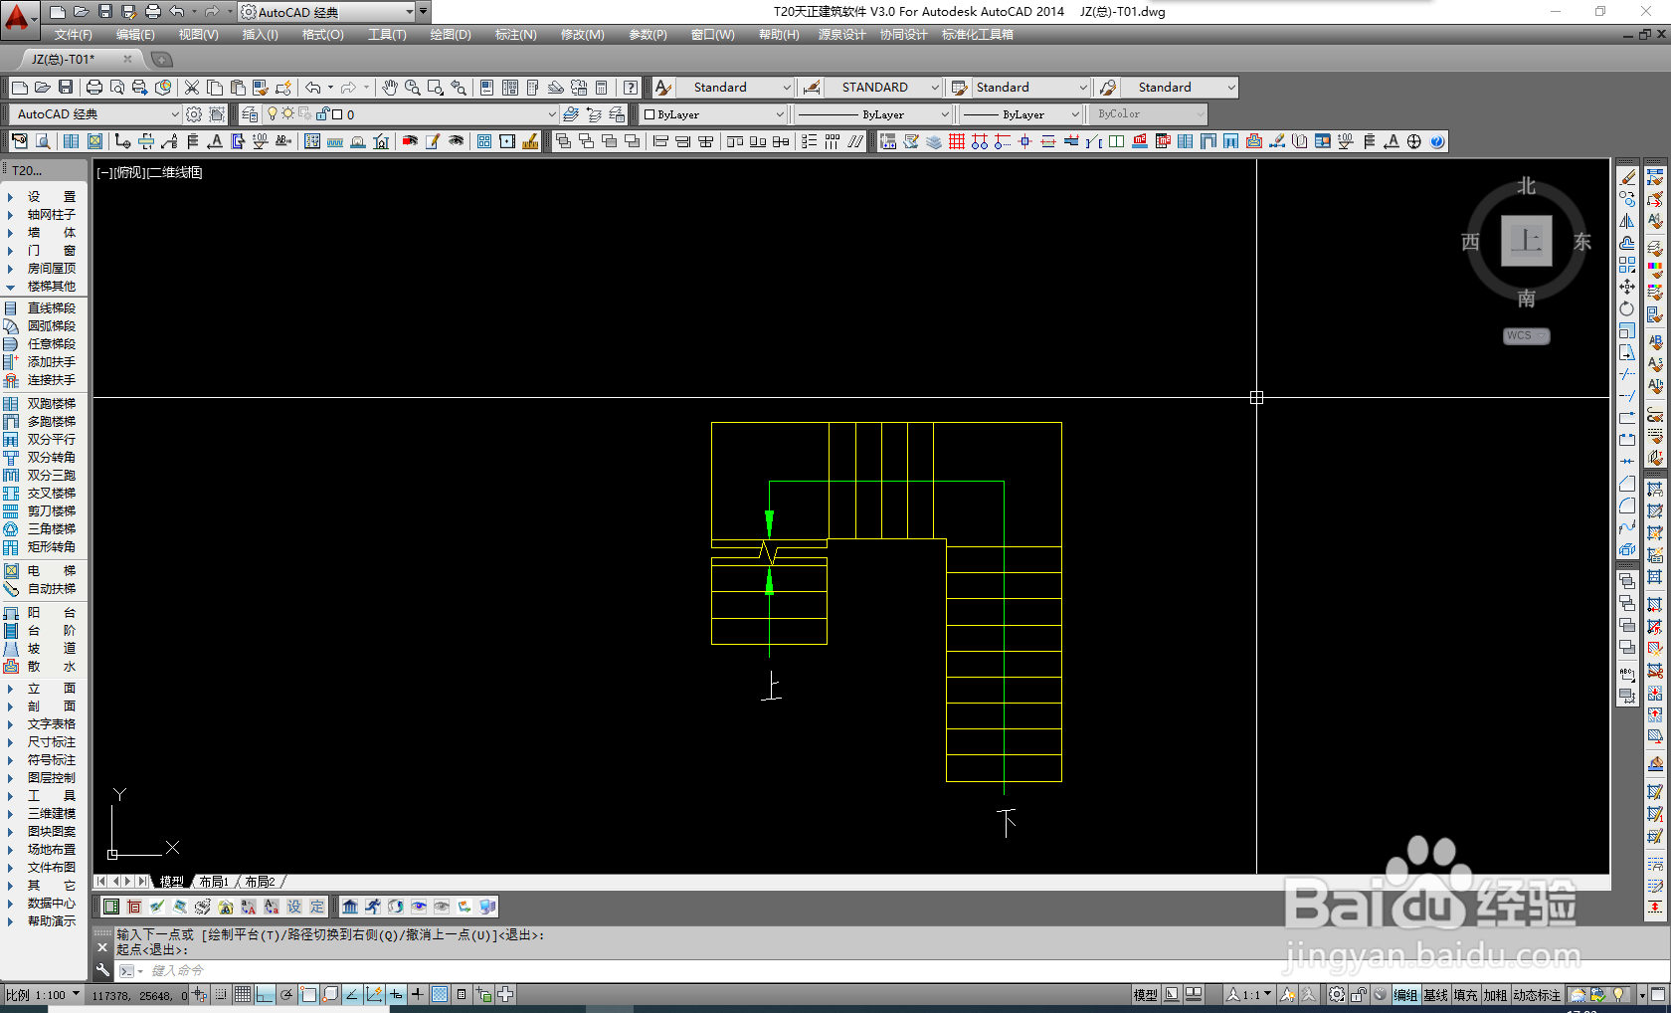Image resolution: width=1671 pixels, height=1013 pixels.
Task: Switch to the 布局2 layout tab
Action: pyautogui.click(x=260, y=882)
